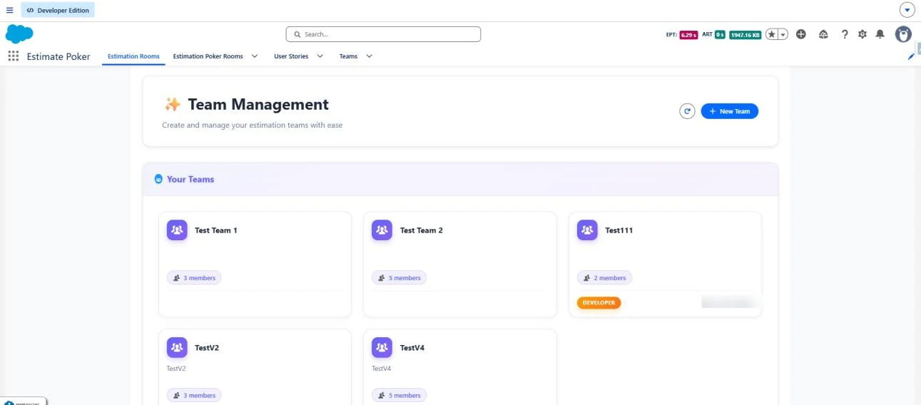This screenshot has height=405, width=921.
Task: Open the Setup gear menu
Action: [x=863, y=34]
